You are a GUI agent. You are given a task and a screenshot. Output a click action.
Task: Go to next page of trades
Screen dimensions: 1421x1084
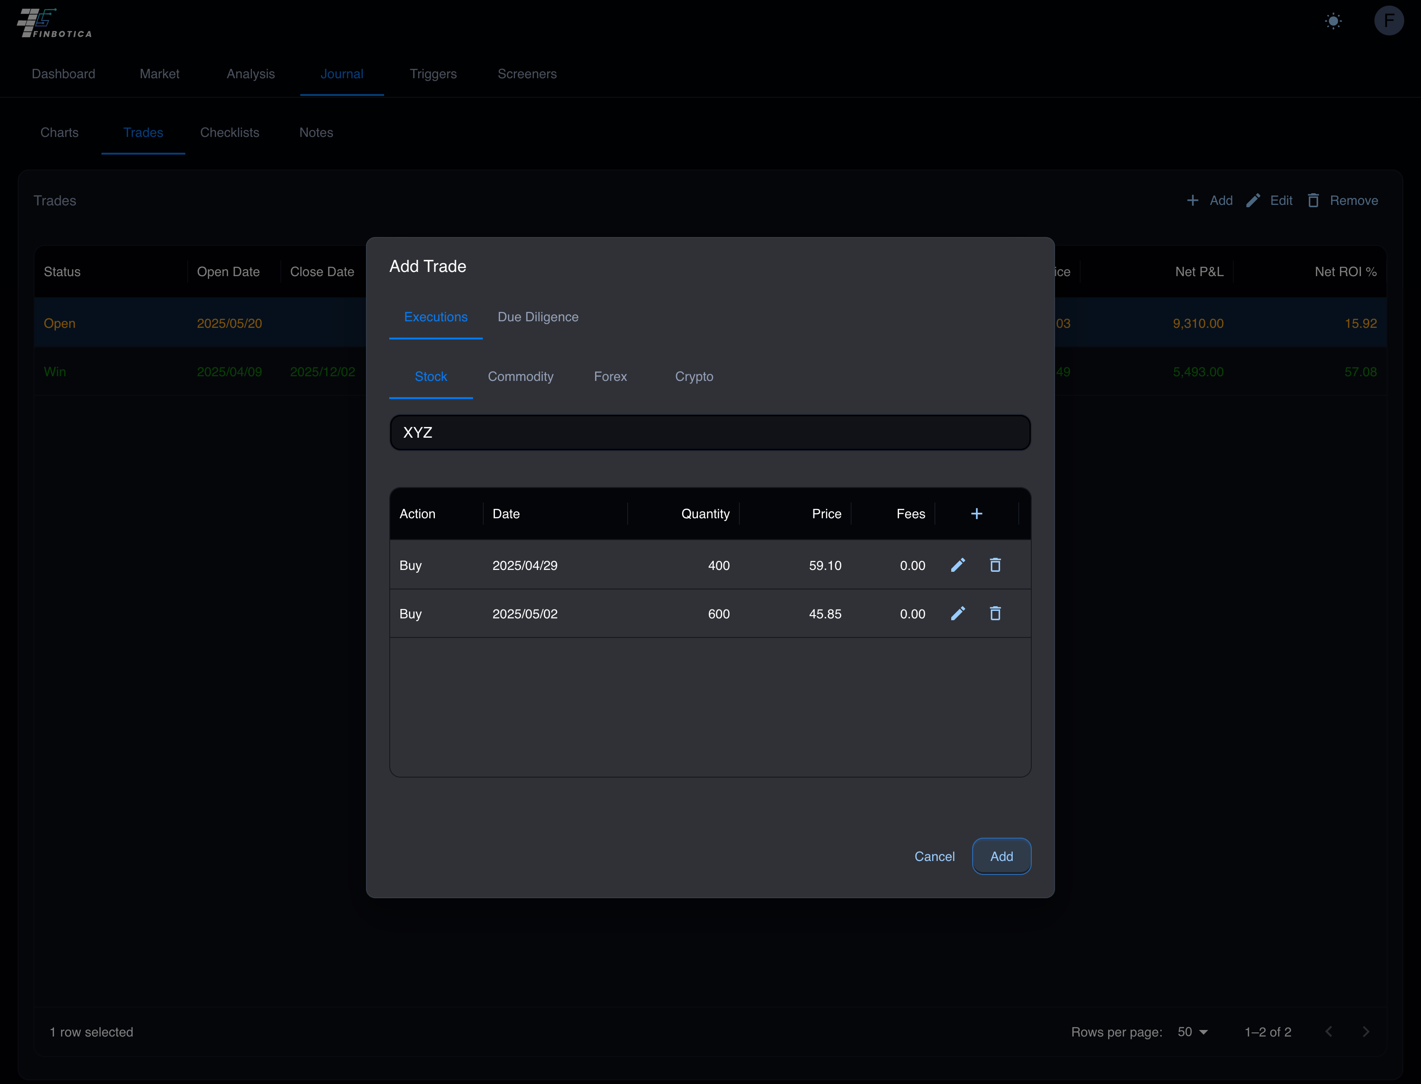tap(1366, 1032)
